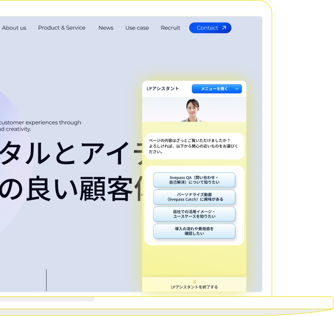Open Product & Service in navigation
This screenshot has width=334, height=316.
click(x=62, y=28)
